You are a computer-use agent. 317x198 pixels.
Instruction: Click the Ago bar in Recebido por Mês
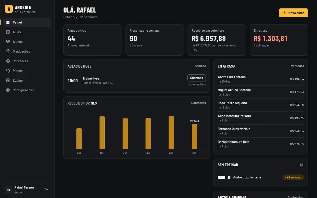tap(171, 133)
